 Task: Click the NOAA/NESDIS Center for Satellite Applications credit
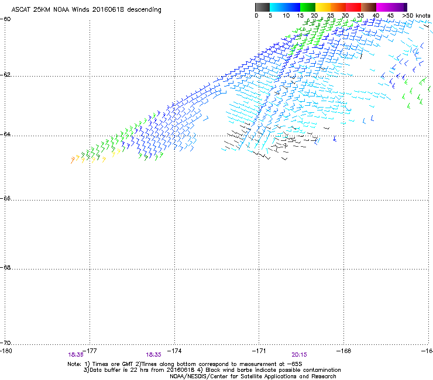point(253,376)
